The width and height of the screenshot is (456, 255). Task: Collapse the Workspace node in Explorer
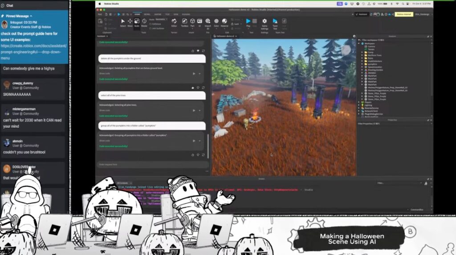click(359, 44)
